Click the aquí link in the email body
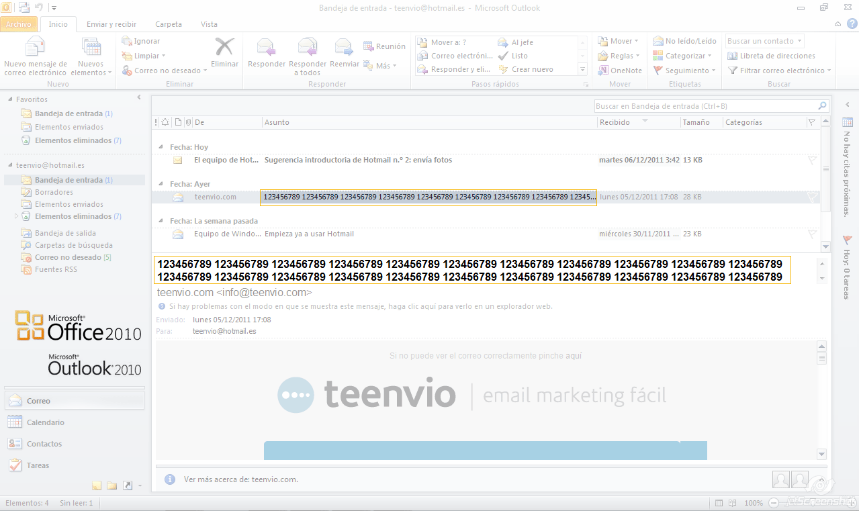This screenshot has width=859, height=511. [574, 356]
